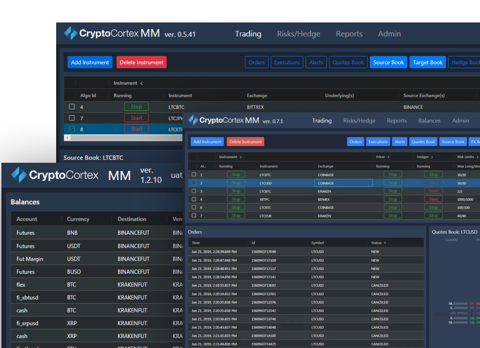Viewport: 480px width, 348px height.
Task: Uncheck the checkbox on Algo Id 8 row
Action: click(x=72, y=128)
